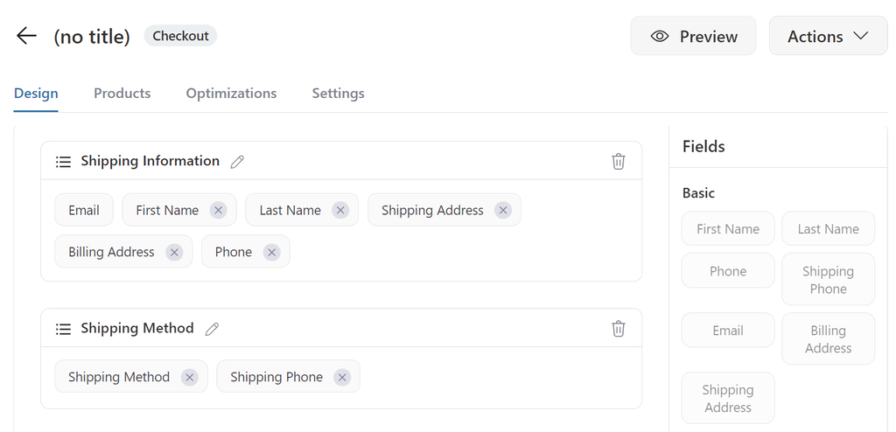Edit the Shipping Information section title

pyautogui.click(x=237, y=162)
